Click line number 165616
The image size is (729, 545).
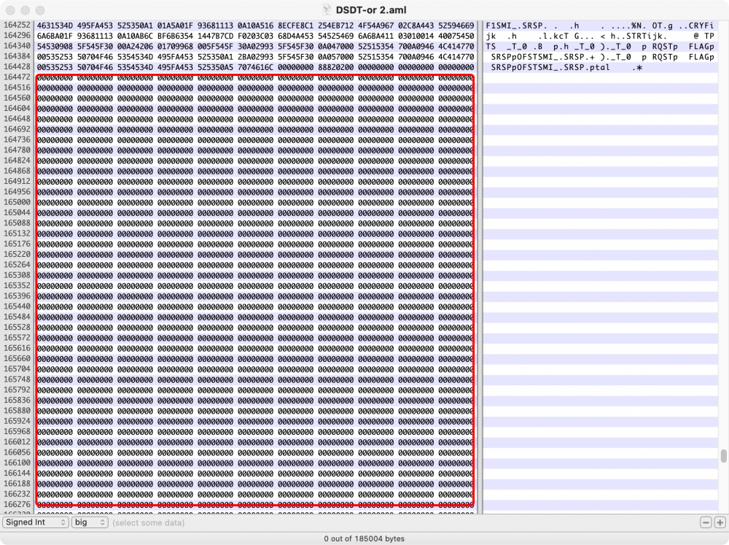17,348
